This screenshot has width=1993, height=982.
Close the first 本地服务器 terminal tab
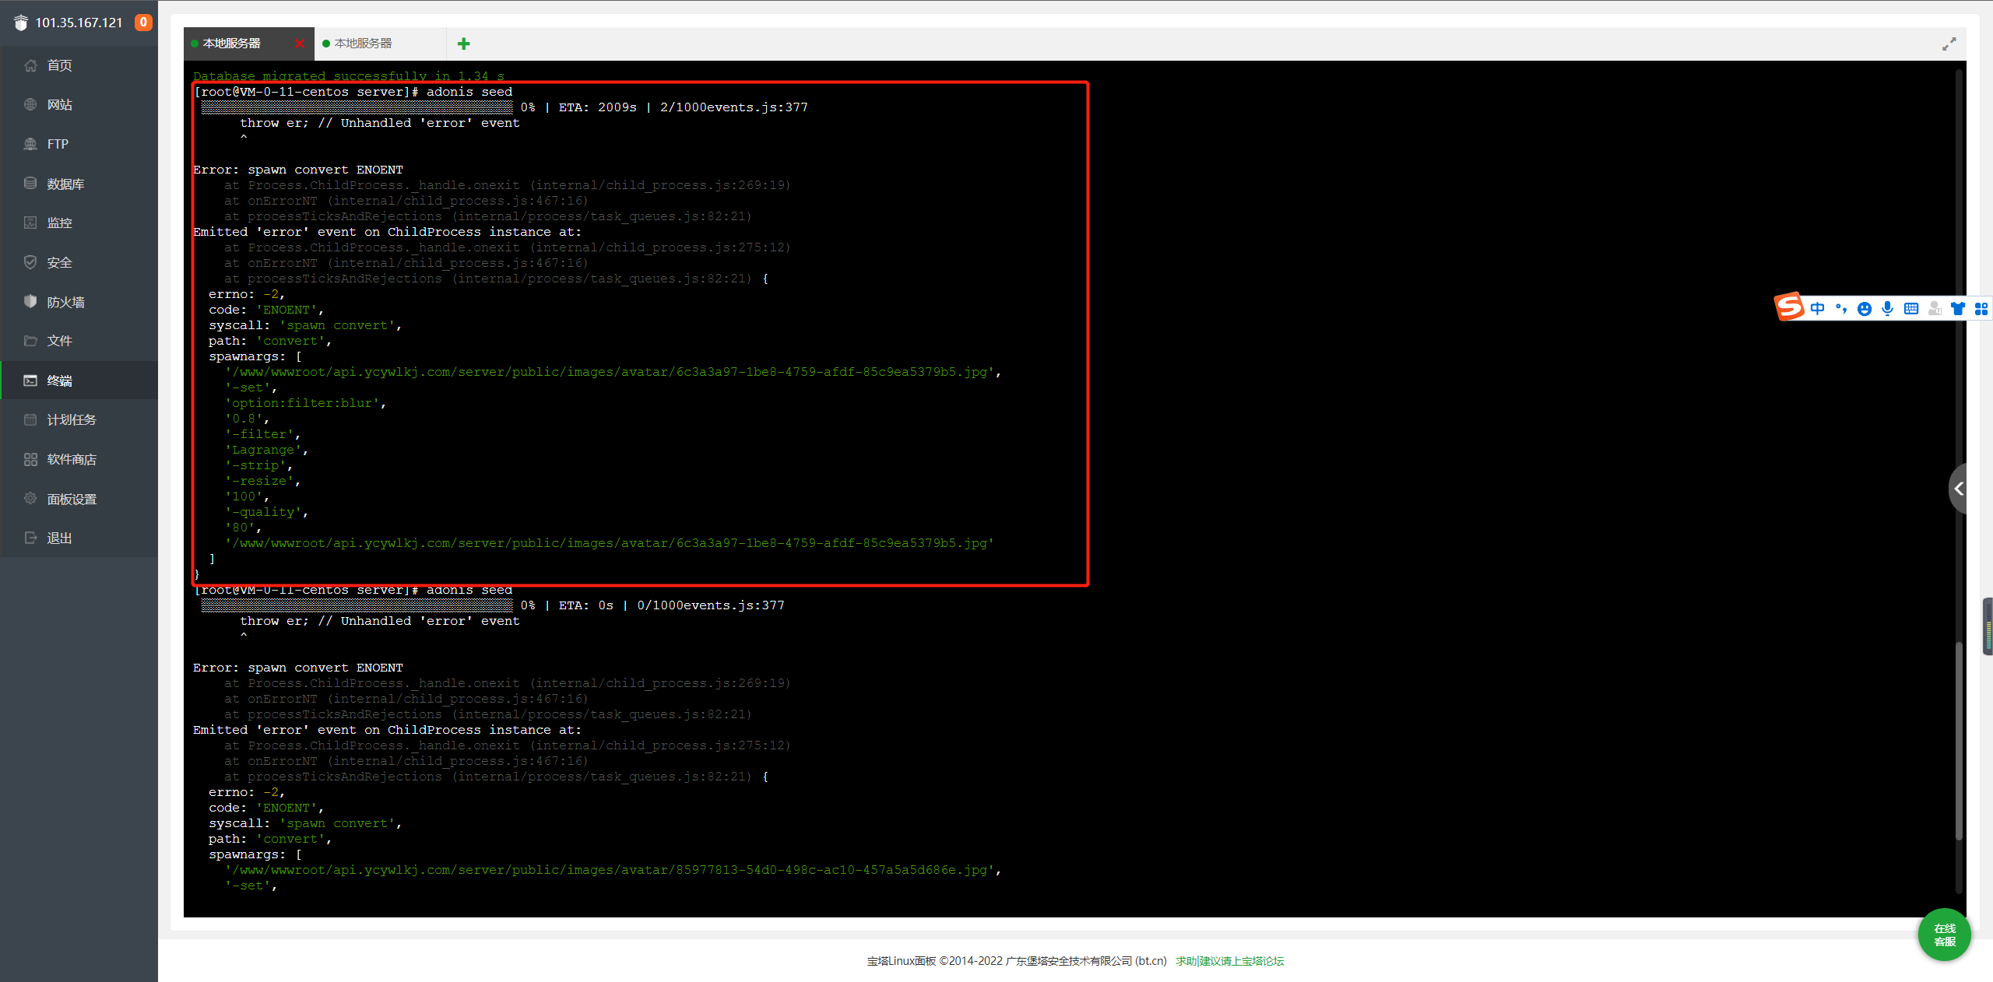[300, 44]
